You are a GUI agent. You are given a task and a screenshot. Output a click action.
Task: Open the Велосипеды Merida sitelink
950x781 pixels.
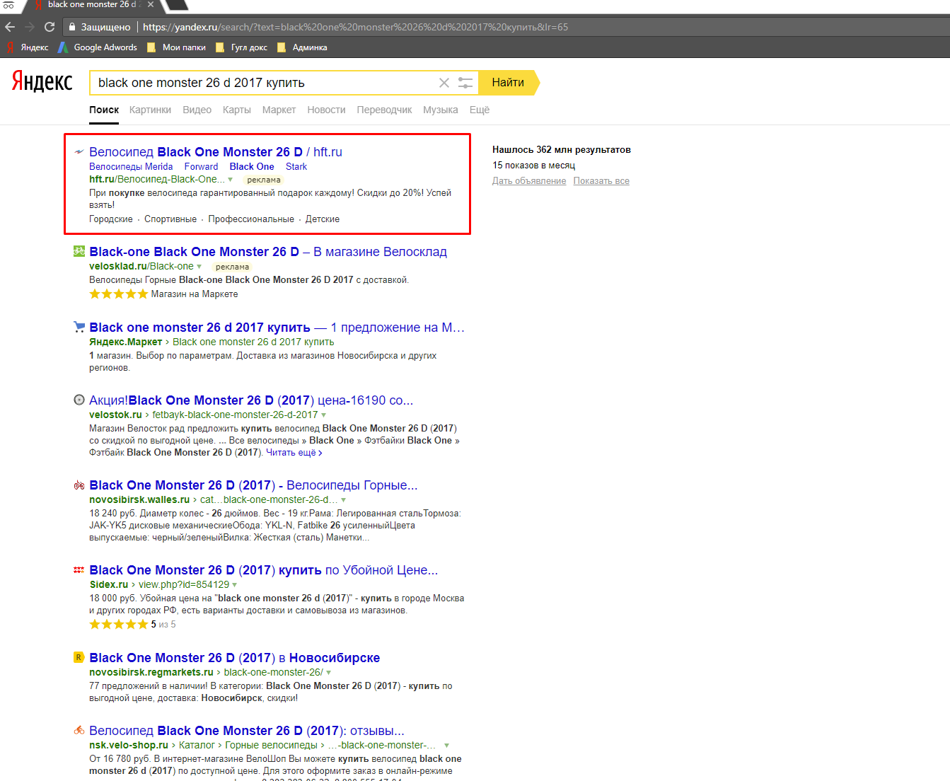click(x=131, y=166)
